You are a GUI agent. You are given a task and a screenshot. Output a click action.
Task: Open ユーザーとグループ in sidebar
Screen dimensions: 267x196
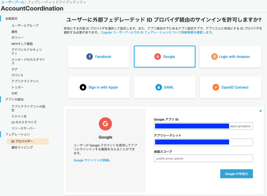[25, 26]
